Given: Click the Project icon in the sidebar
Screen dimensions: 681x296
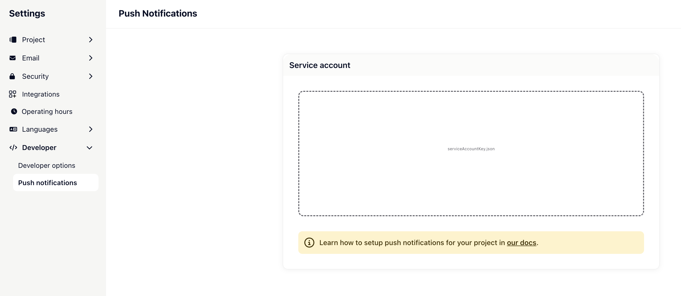Looking at the screenshot, I should [13, 40].
